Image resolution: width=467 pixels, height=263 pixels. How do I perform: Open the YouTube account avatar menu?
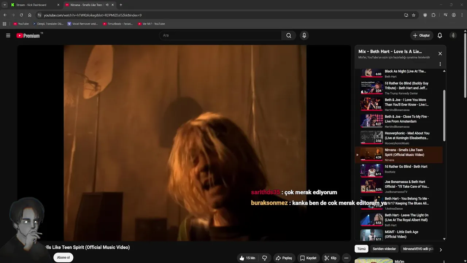tap(453, 35)
